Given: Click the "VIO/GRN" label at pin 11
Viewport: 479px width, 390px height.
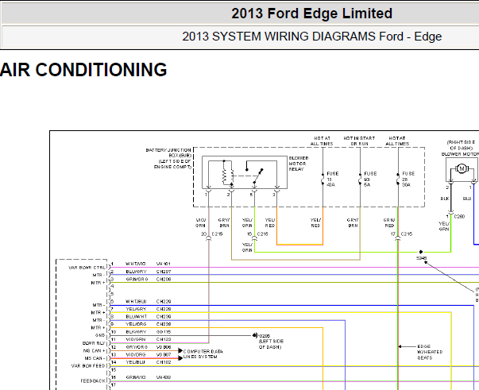Looking at the screenshot, I should [136, 339].
